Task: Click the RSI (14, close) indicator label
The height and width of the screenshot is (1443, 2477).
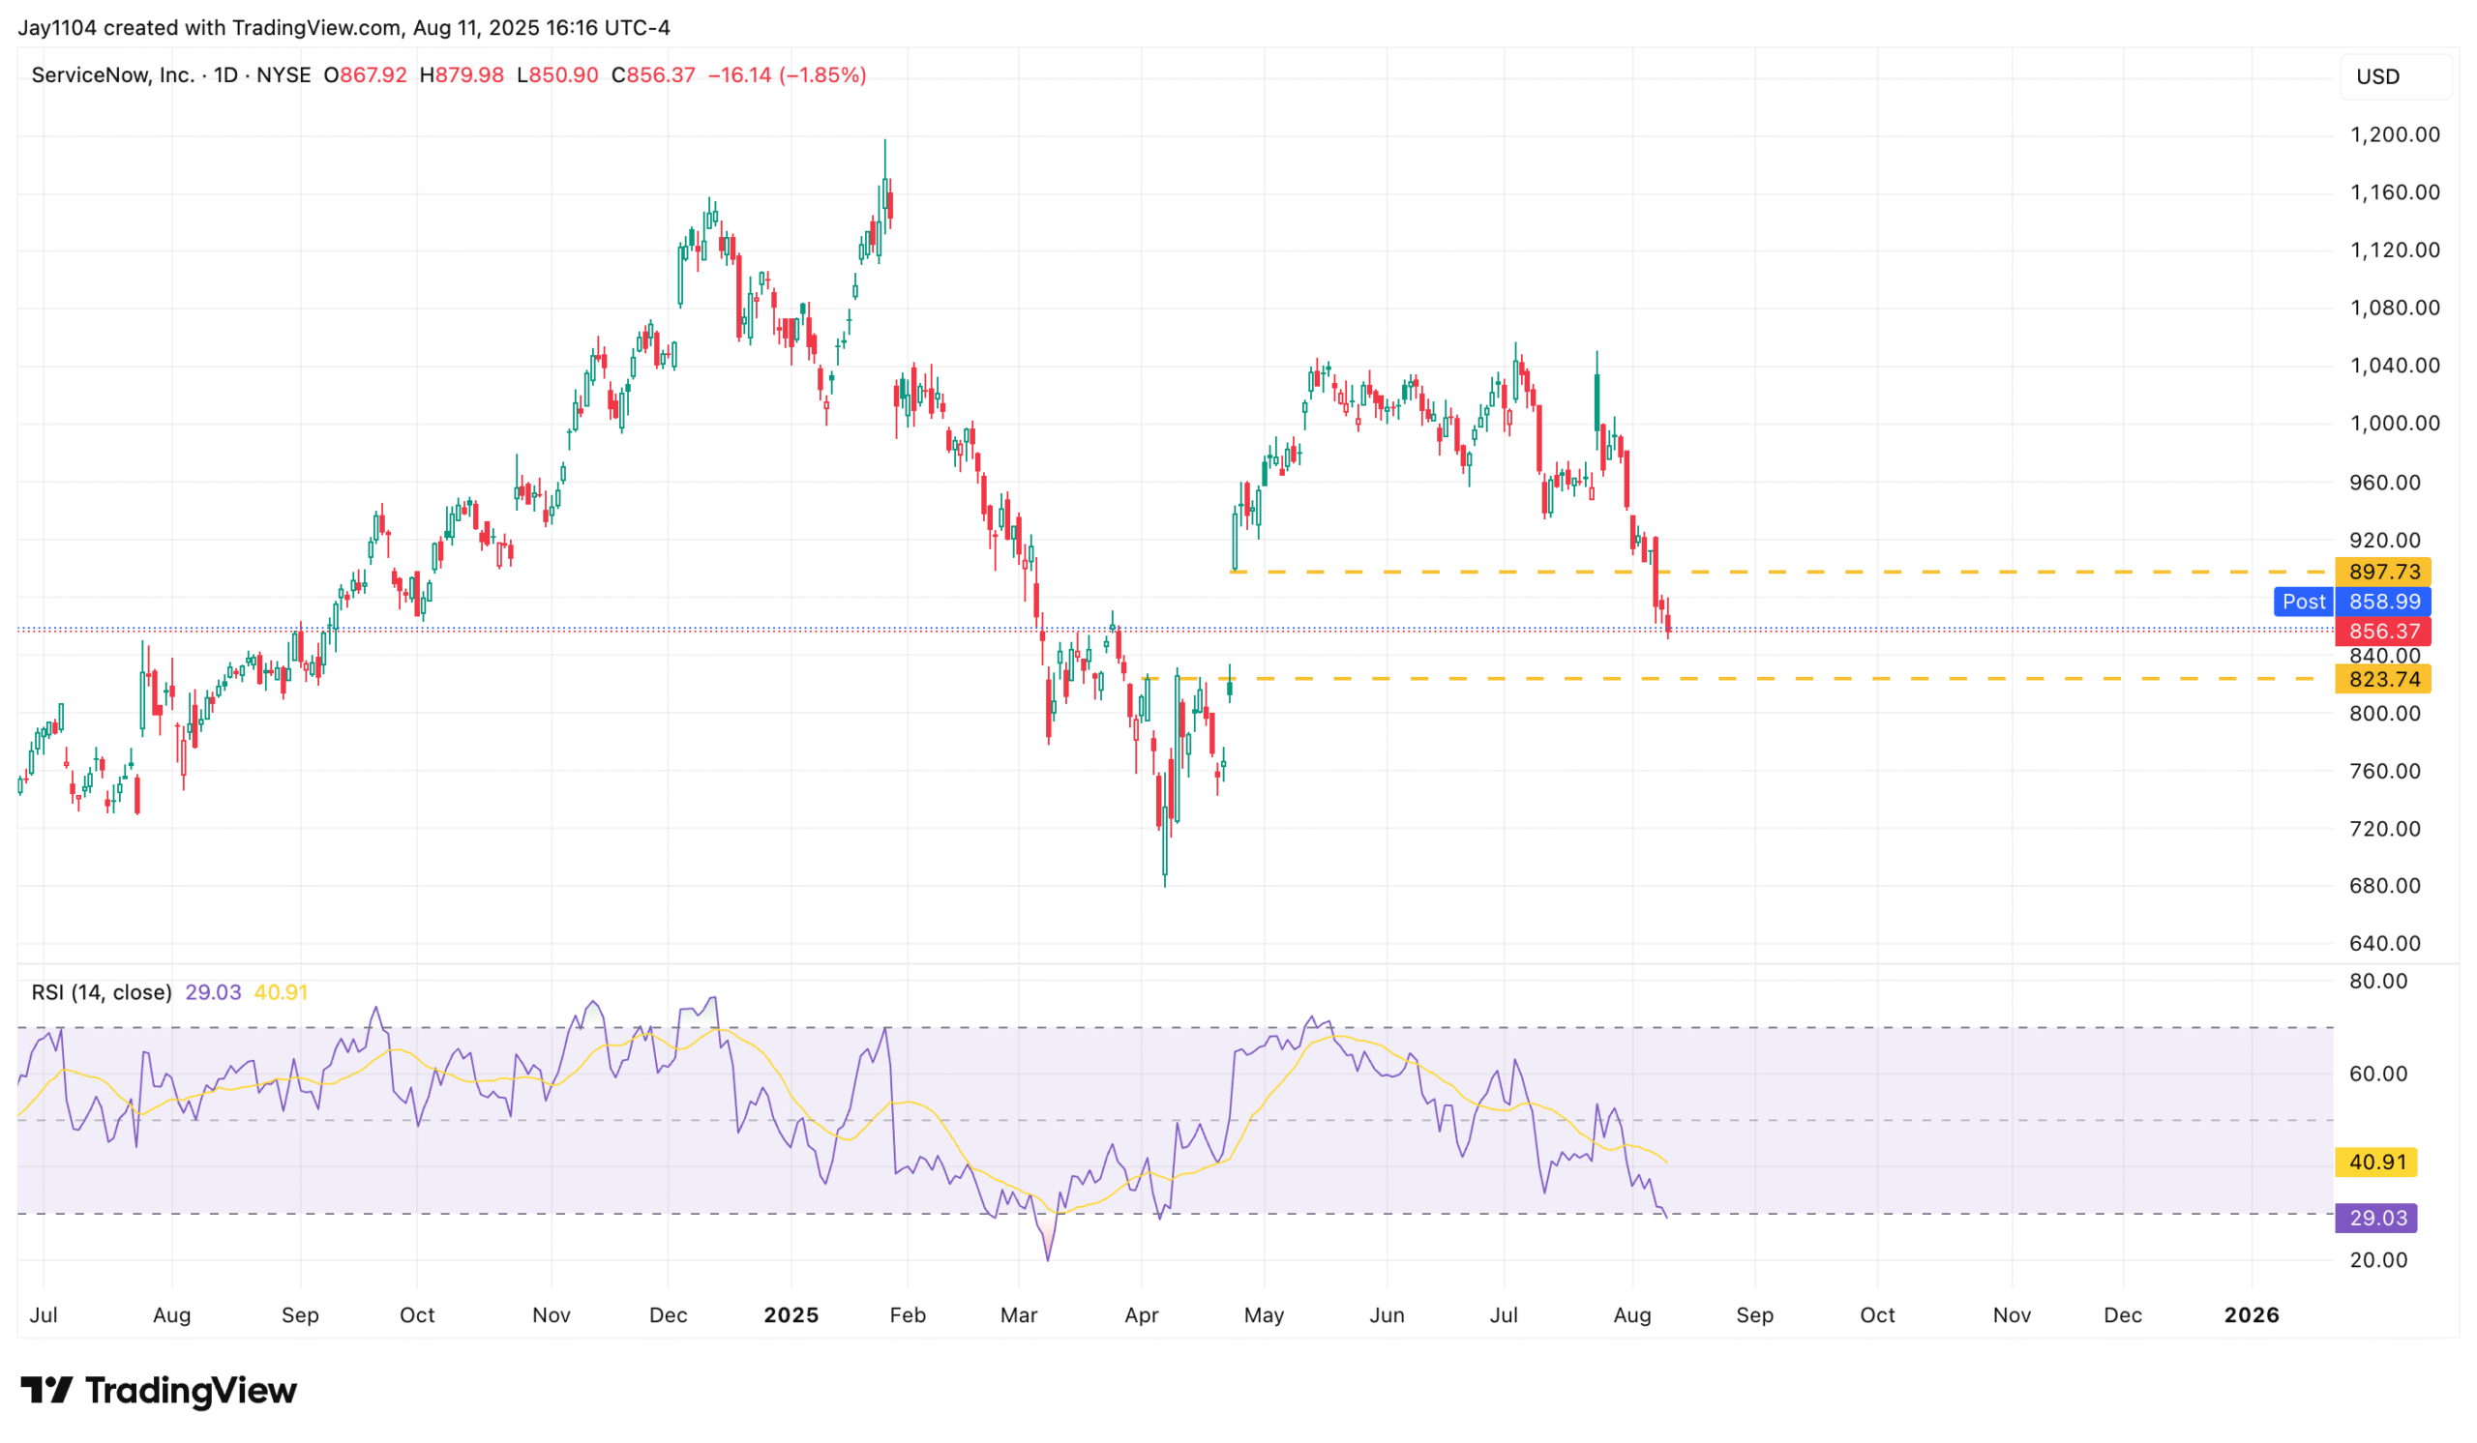Action: point(102,993)
